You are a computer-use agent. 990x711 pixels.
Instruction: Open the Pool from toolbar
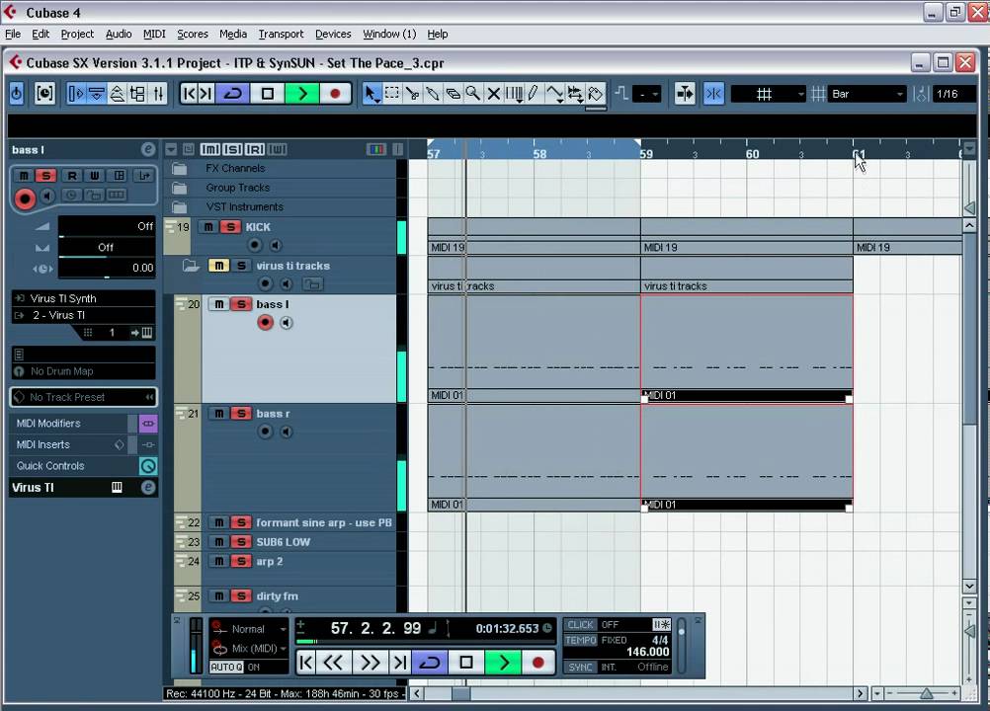click(x=137, y=94)
